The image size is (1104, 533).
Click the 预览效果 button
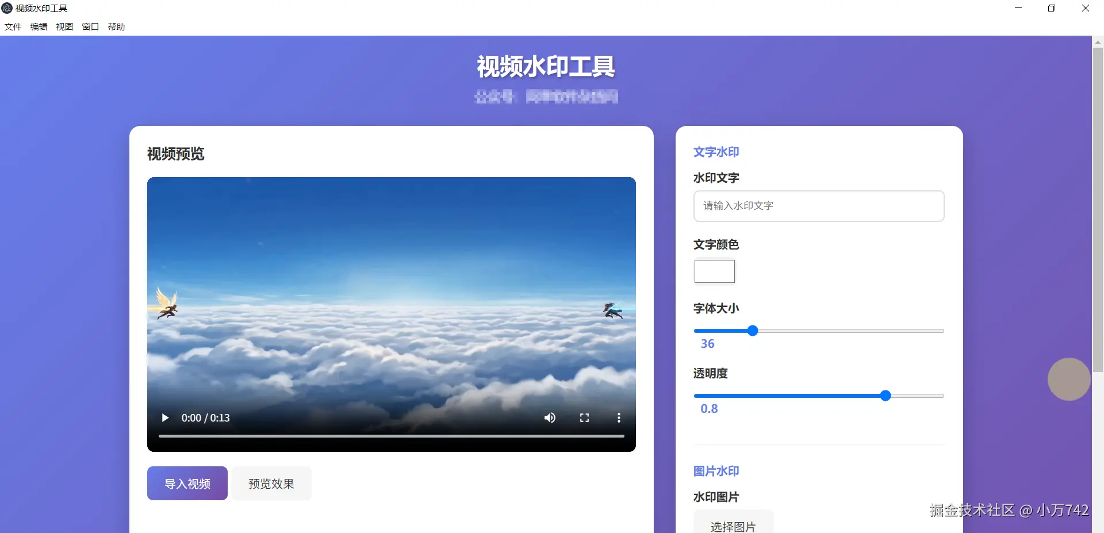tap(271, 484)
